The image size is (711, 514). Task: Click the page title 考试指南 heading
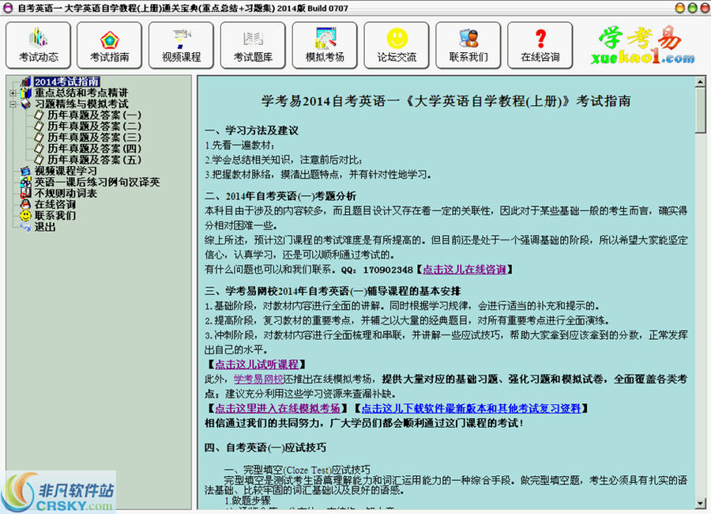446,101
